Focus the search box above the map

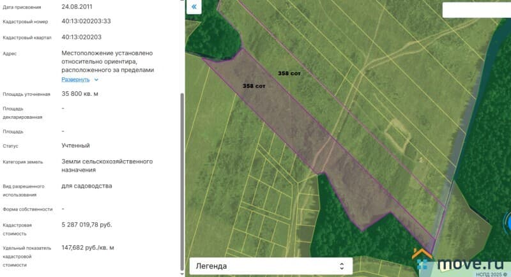tap(476, 10)
